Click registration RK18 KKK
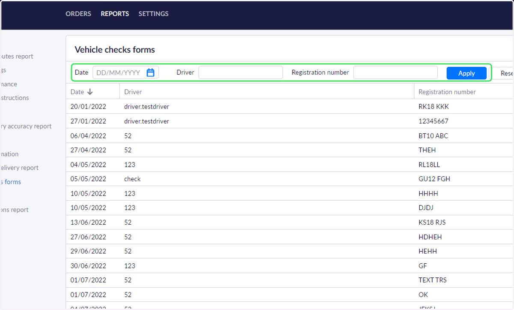 point(433,106)
